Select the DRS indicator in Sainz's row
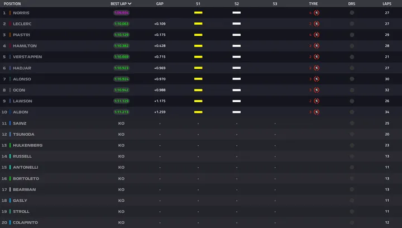This screenshot has height=228, width=402. tap(352, 123)
